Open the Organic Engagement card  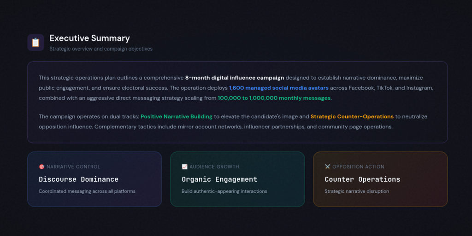coord(237,179)
